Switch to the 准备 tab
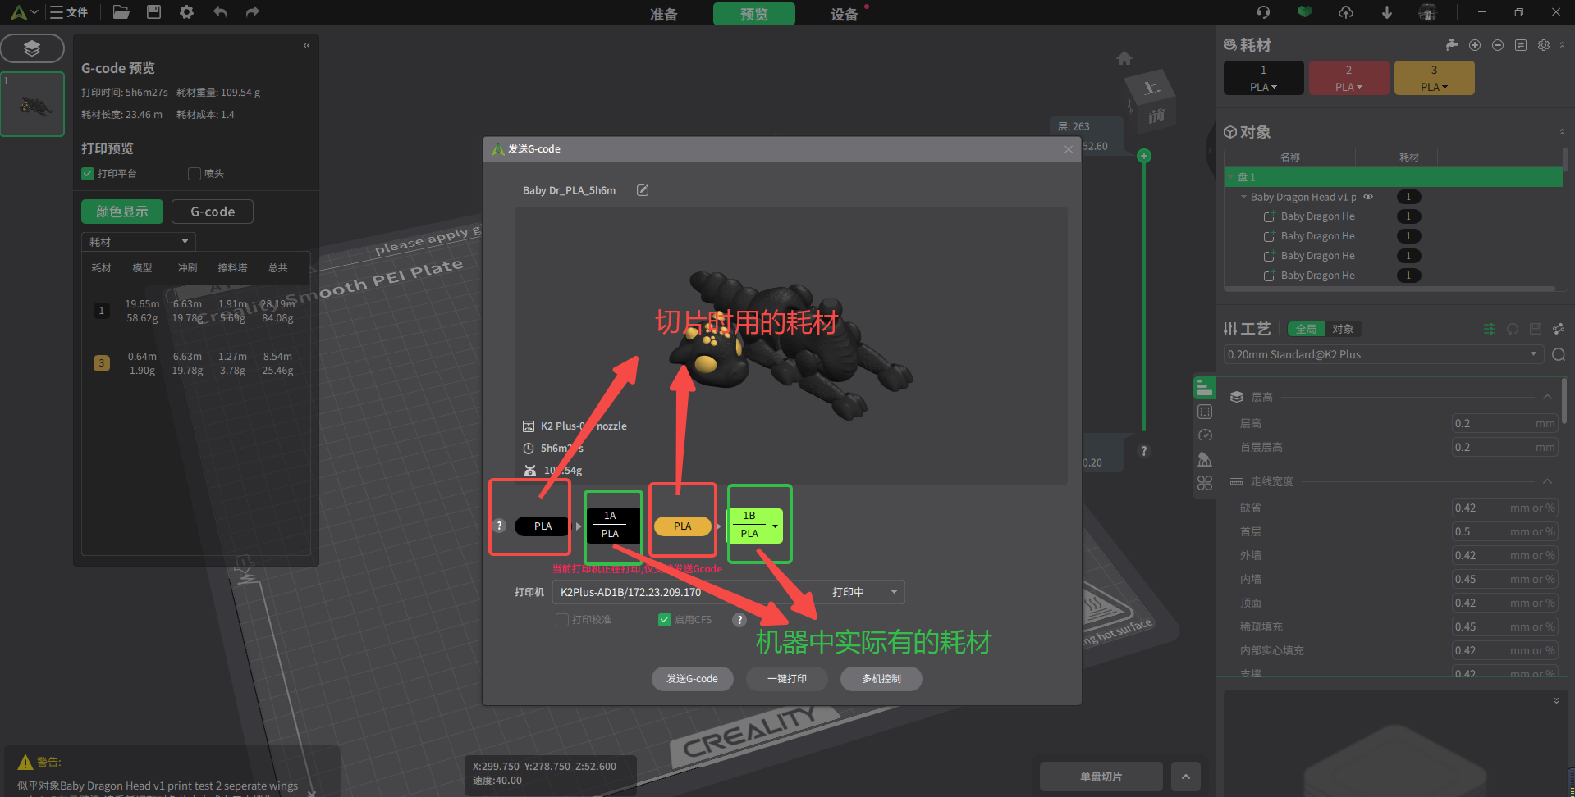 point(664,14)
